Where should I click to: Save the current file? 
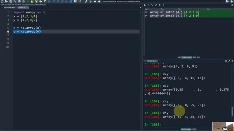pos(11,1)
